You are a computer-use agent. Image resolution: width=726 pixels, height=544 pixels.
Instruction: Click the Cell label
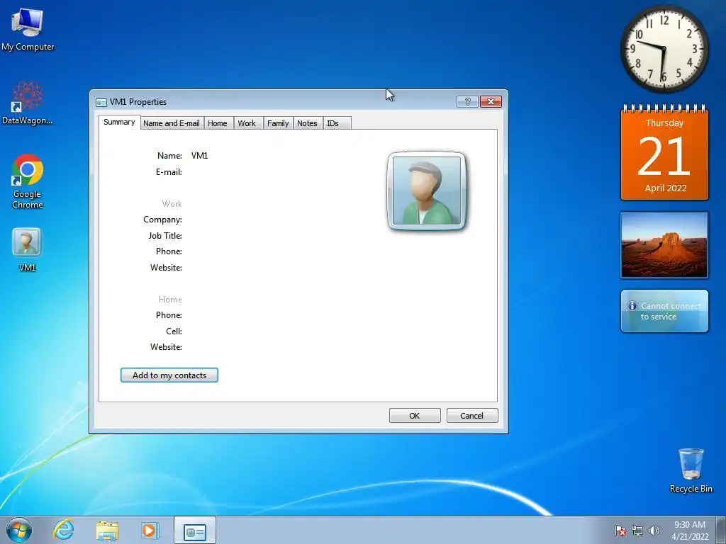pyautogui.click(x=174, y=331)
